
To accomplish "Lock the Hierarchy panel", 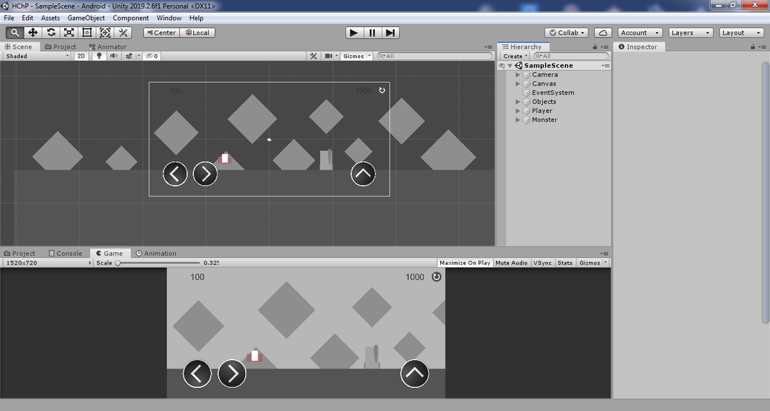I will coord(595,47).
